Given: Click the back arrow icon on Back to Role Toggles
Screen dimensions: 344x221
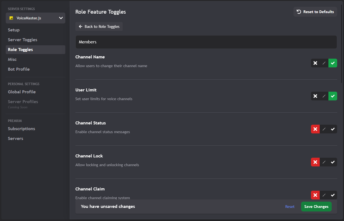Looking at the screenshot, I should point(80,26).
